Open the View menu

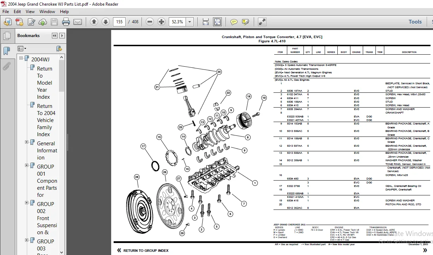(30, 11)
